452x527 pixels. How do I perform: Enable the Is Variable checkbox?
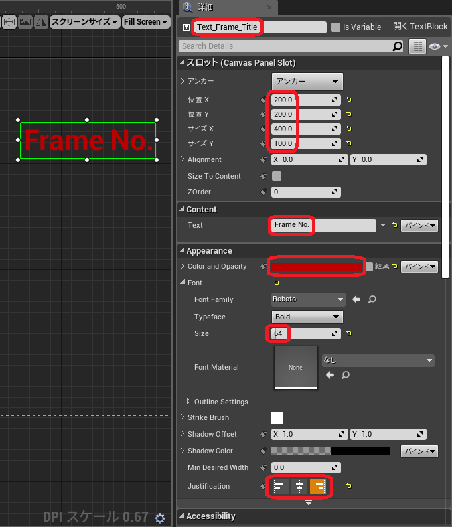coord(336,27)
